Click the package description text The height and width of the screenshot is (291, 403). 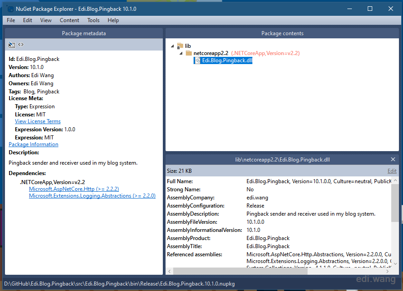73,163
